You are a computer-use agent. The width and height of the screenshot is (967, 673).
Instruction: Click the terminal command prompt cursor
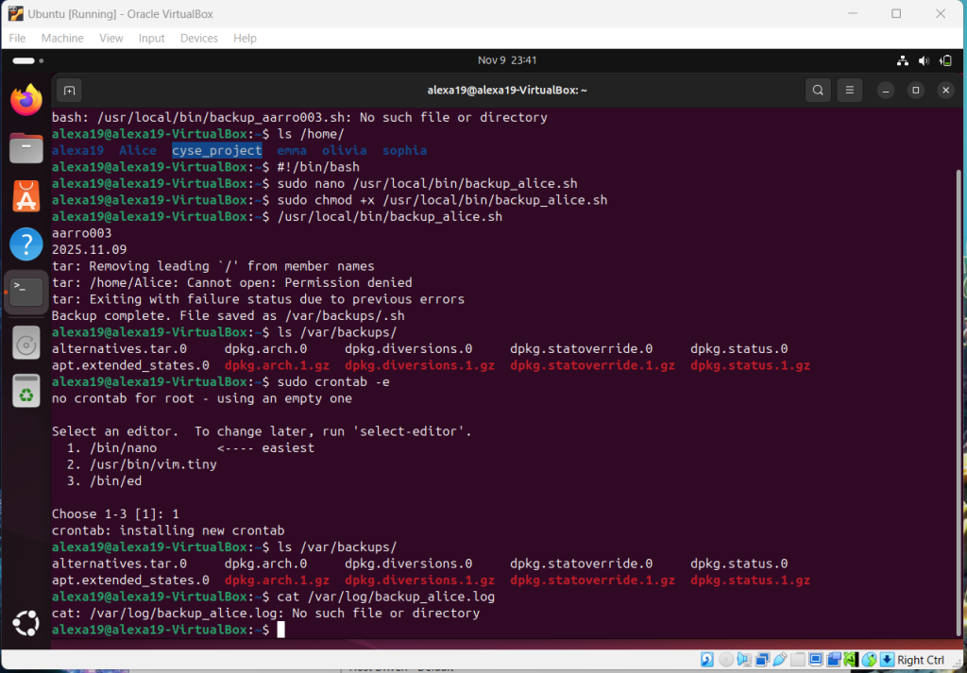click(280, 630)
